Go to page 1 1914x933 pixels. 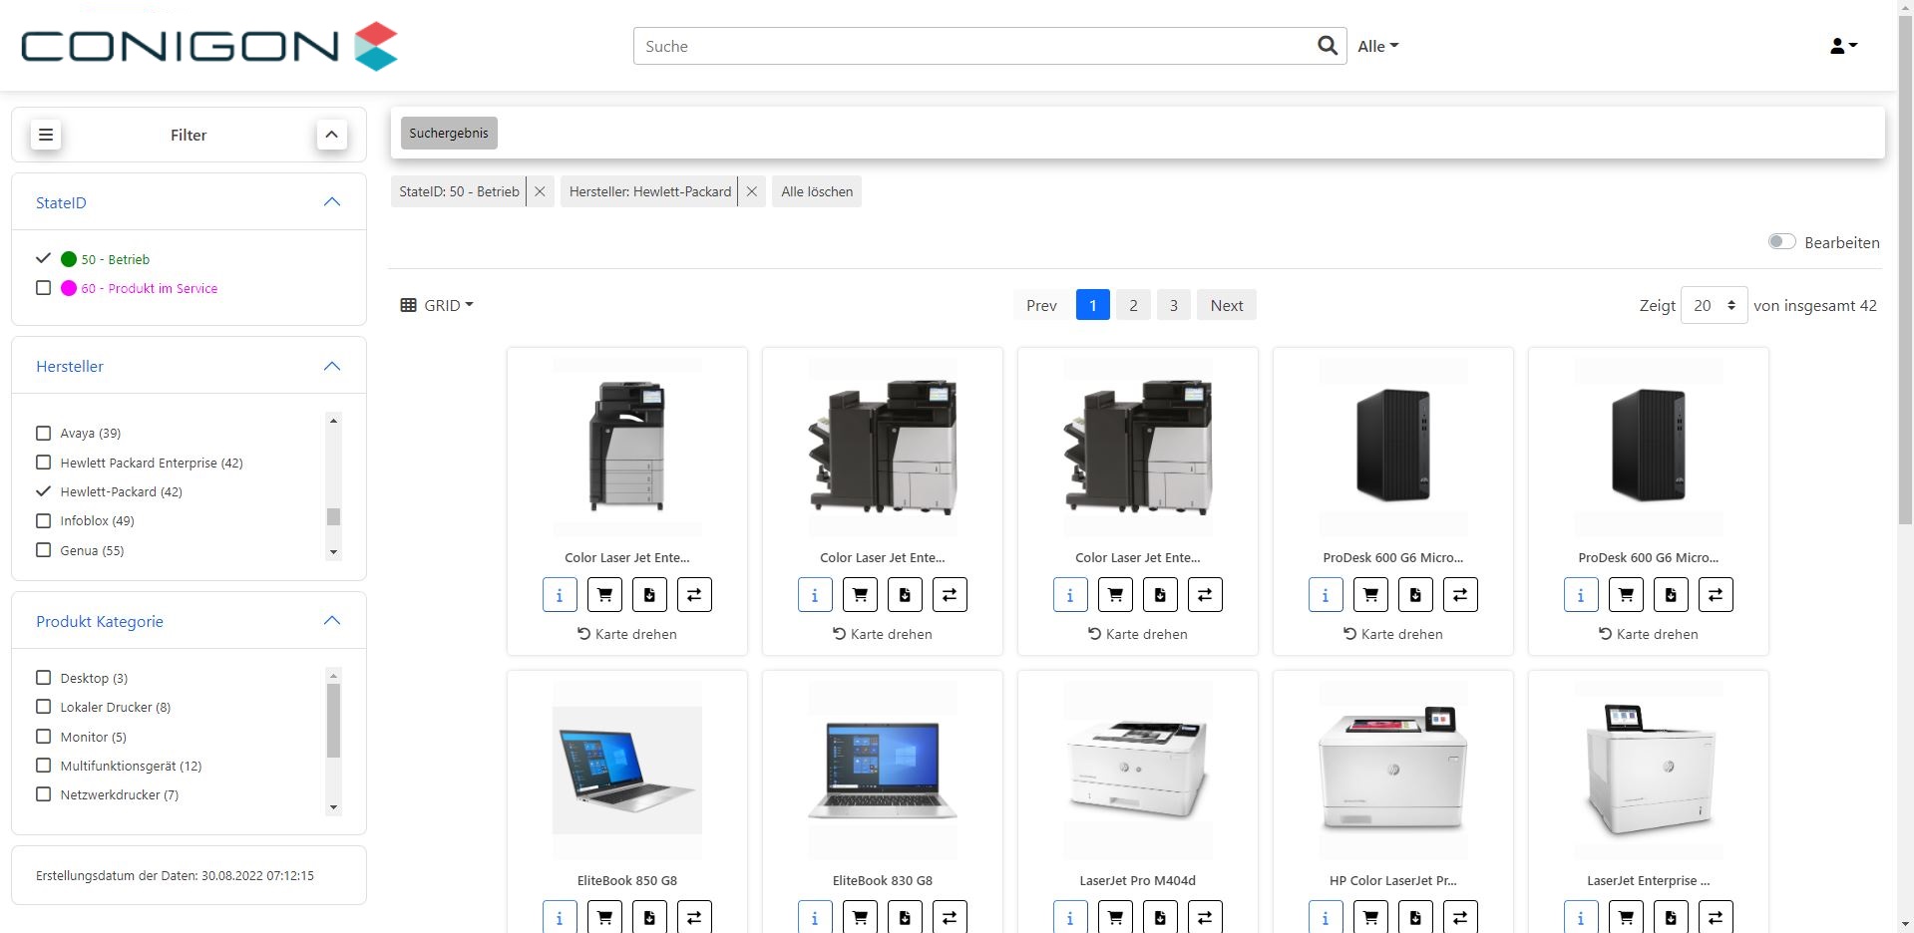1093,305
